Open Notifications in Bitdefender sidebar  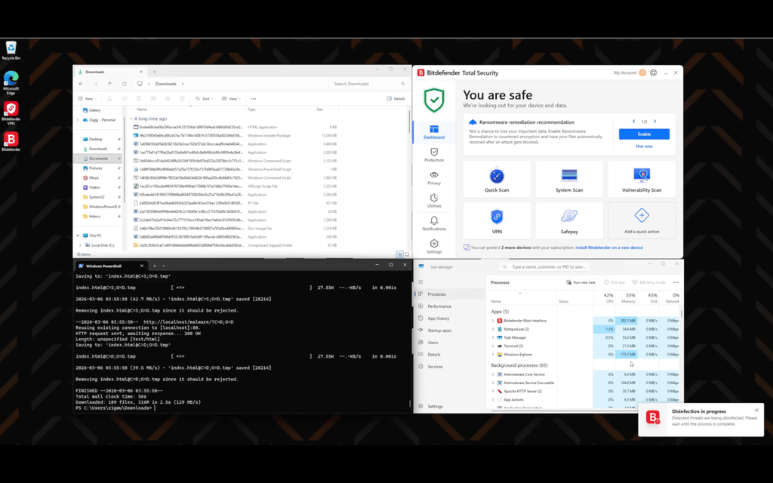(x=434, y=223)
